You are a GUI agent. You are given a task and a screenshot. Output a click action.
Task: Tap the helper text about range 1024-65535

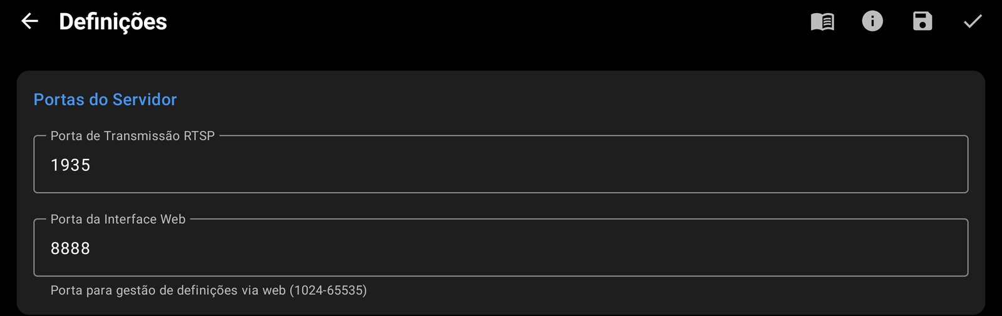pyautogui.click(x=209, y=290)
